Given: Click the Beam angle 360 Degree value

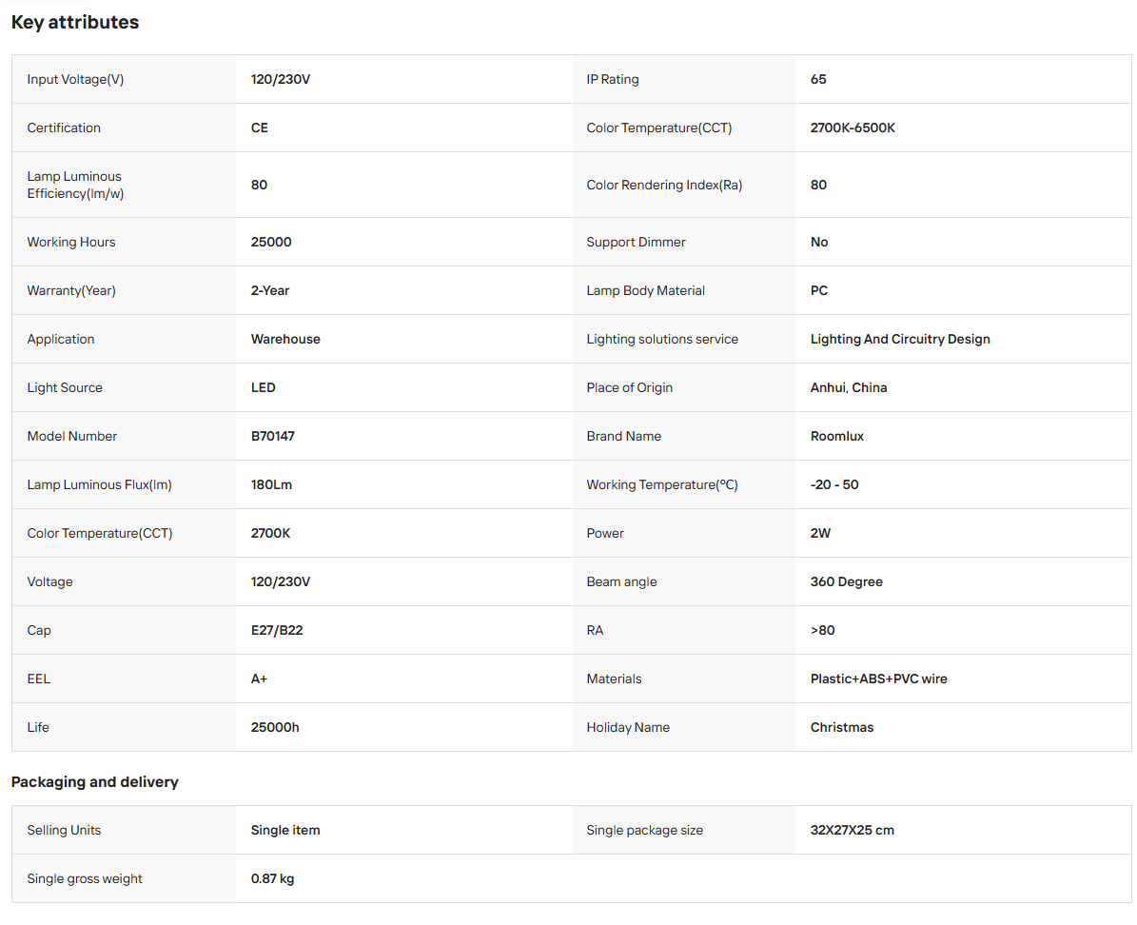Looking at the screenshot, I should [x=846, y=581].
